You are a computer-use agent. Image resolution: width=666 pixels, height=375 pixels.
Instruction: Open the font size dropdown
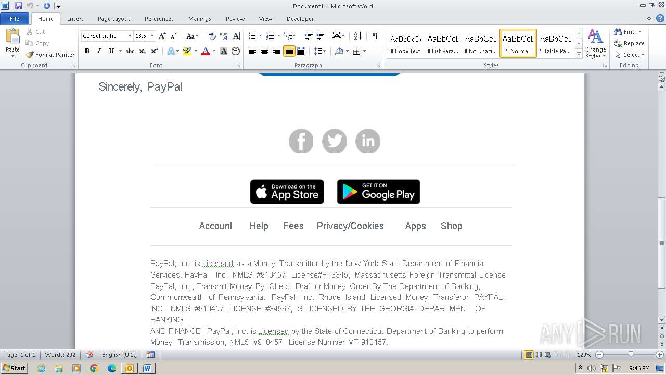click(x=152, y=36)
